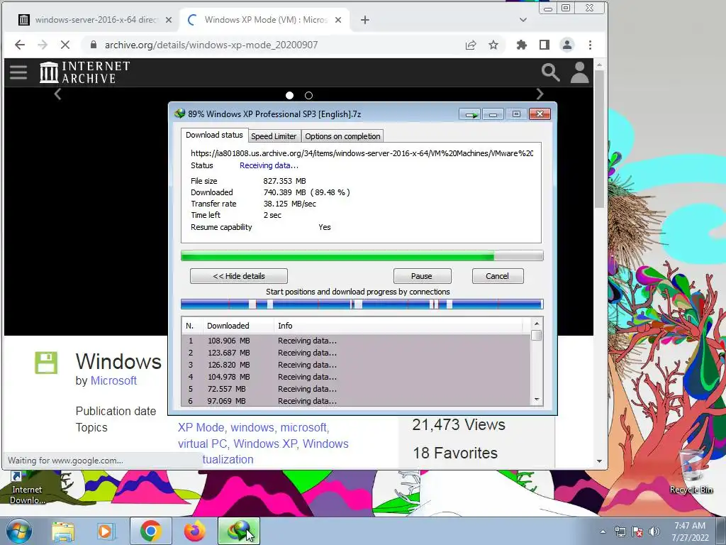Click connections list scroll down arrow

point(537,400)
